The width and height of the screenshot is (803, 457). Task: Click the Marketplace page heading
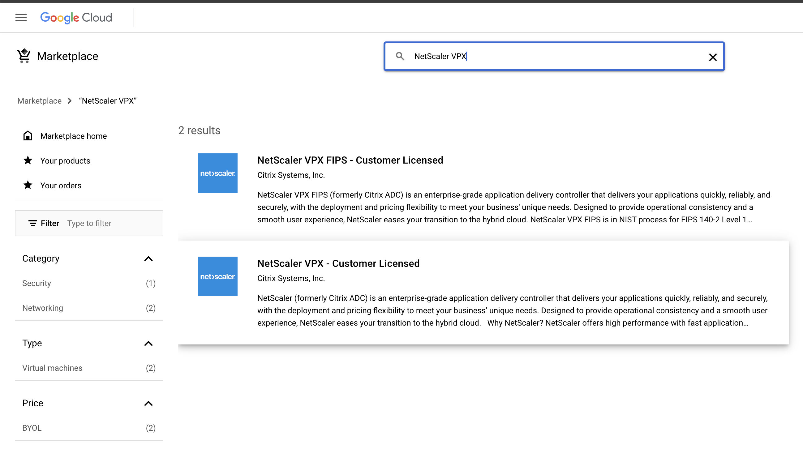67,56
